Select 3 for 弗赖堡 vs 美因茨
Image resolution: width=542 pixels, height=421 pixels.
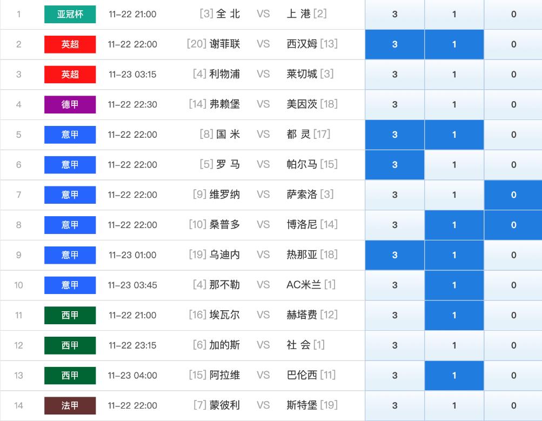[395, 104]
